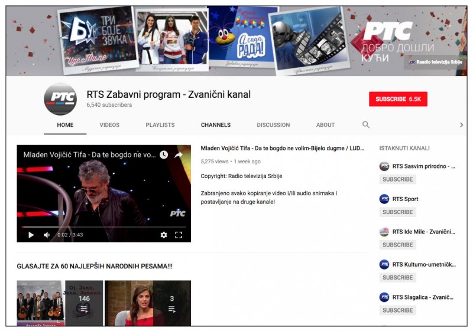Screen dimensions: 473x332
Task: Open the ABOUT tab
Action: [x=326, y=125]
